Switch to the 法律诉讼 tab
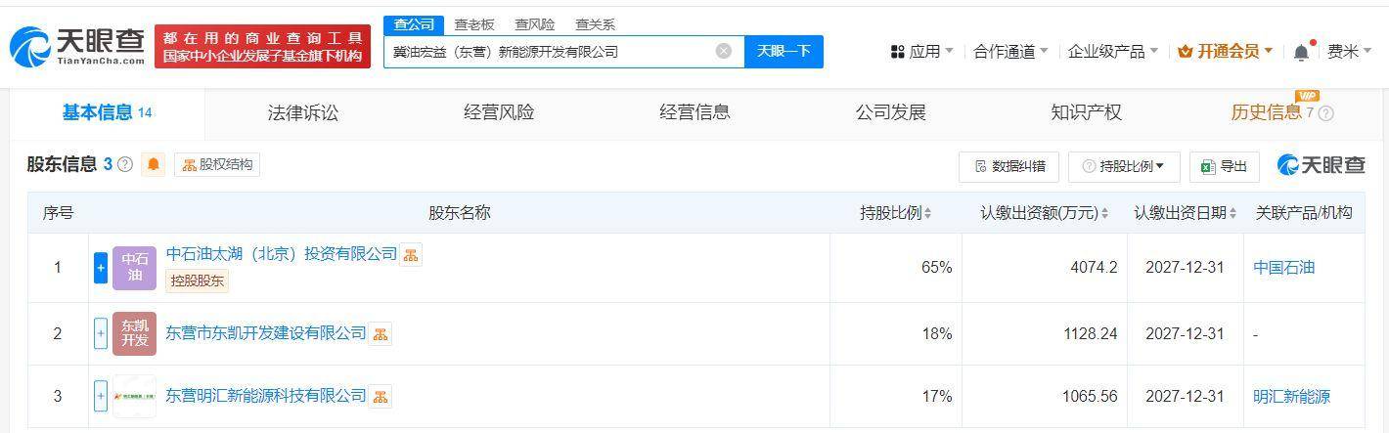Image resolution: width=1389 pixels, height=433 pixels. pos(303,113)
